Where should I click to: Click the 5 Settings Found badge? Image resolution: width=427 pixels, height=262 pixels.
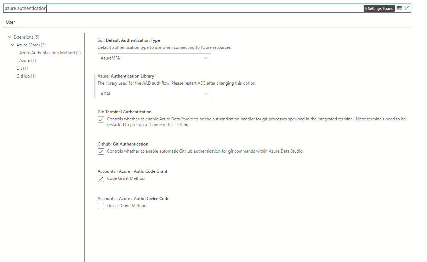tap(379, 8)
